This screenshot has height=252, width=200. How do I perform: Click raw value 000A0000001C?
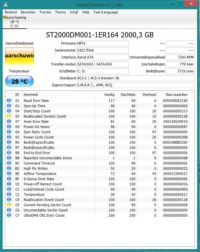(175, 194)
